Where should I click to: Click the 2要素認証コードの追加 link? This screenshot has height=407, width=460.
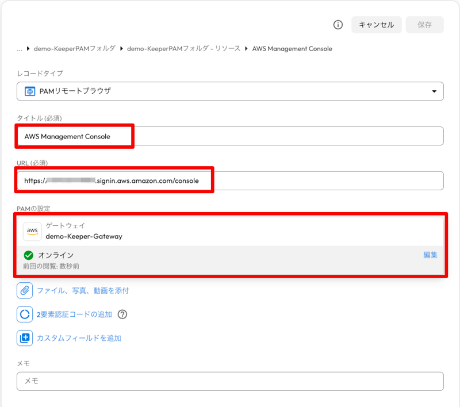[74, 314]
